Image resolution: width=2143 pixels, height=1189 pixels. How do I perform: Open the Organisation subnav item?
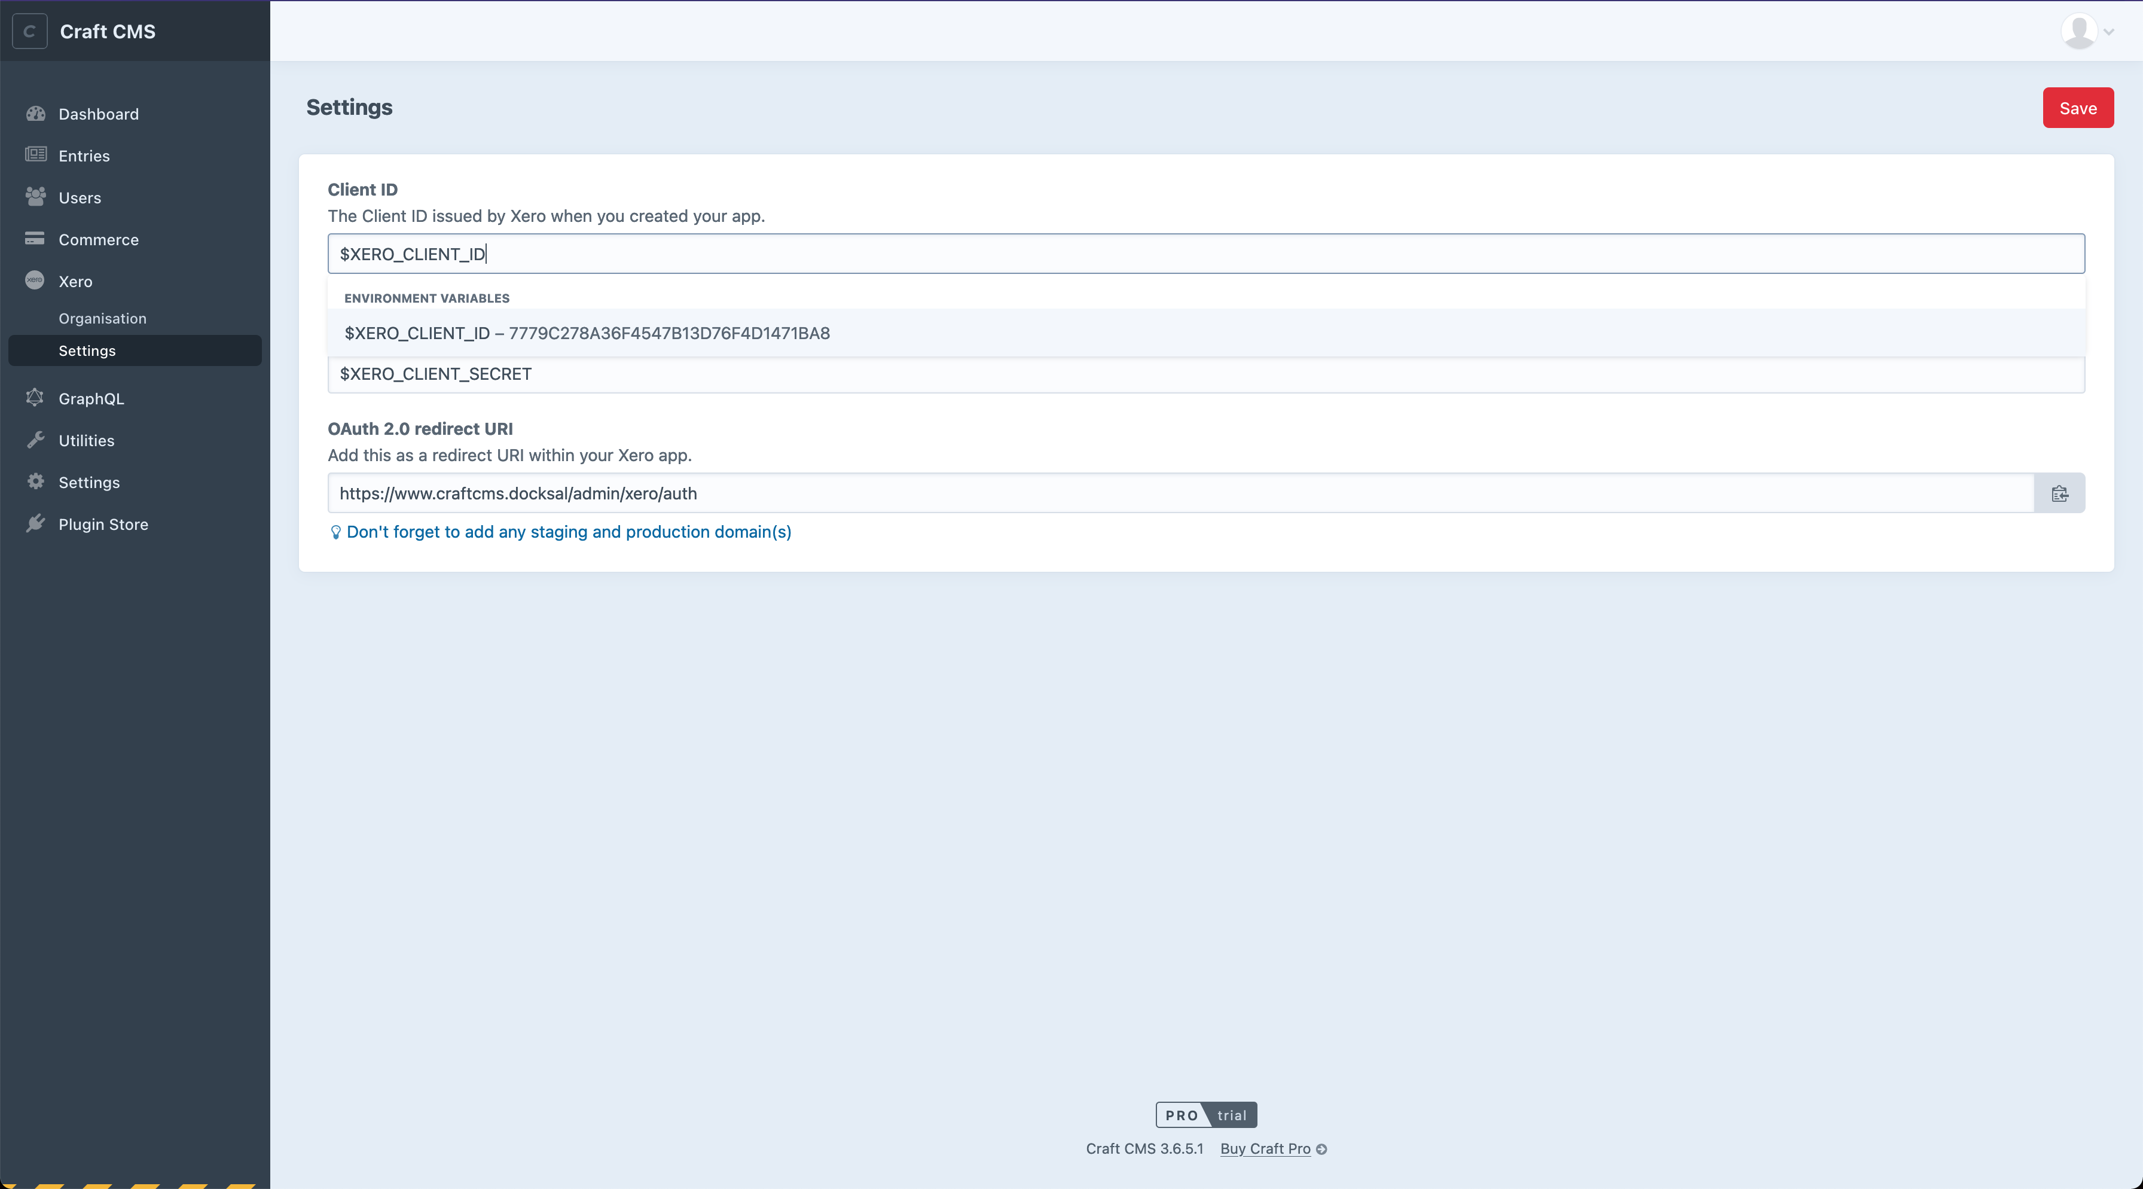[x=102, y=319]
